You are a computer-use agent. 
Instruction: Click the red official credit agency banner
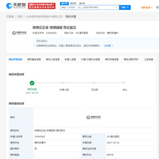coord(42,6)
